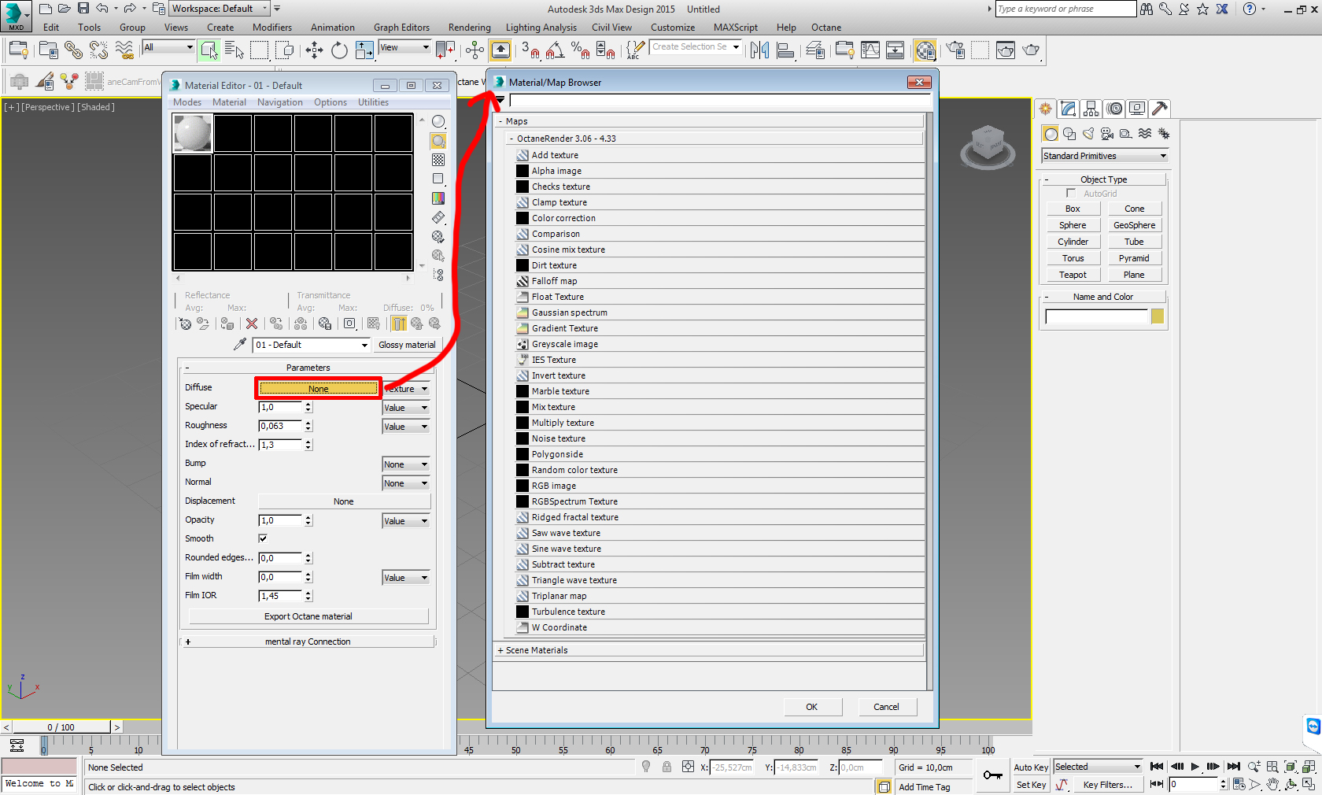The width and height of the screenshot is (1322, 795).
Task: Collapse the OctaneRender 3.06 - 4.33 group
Action: click(x=511, y=139)
